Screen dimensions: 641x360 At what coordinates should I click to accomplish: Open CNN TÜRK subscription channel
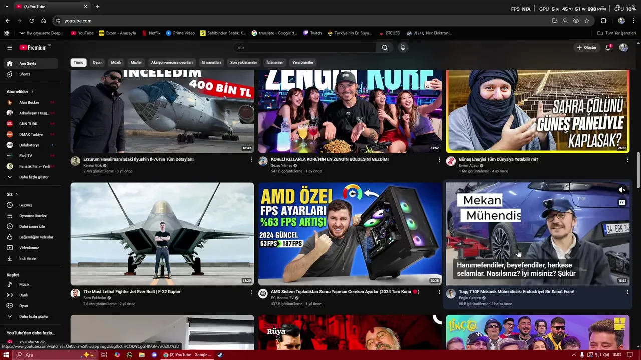tap(32, 124)
